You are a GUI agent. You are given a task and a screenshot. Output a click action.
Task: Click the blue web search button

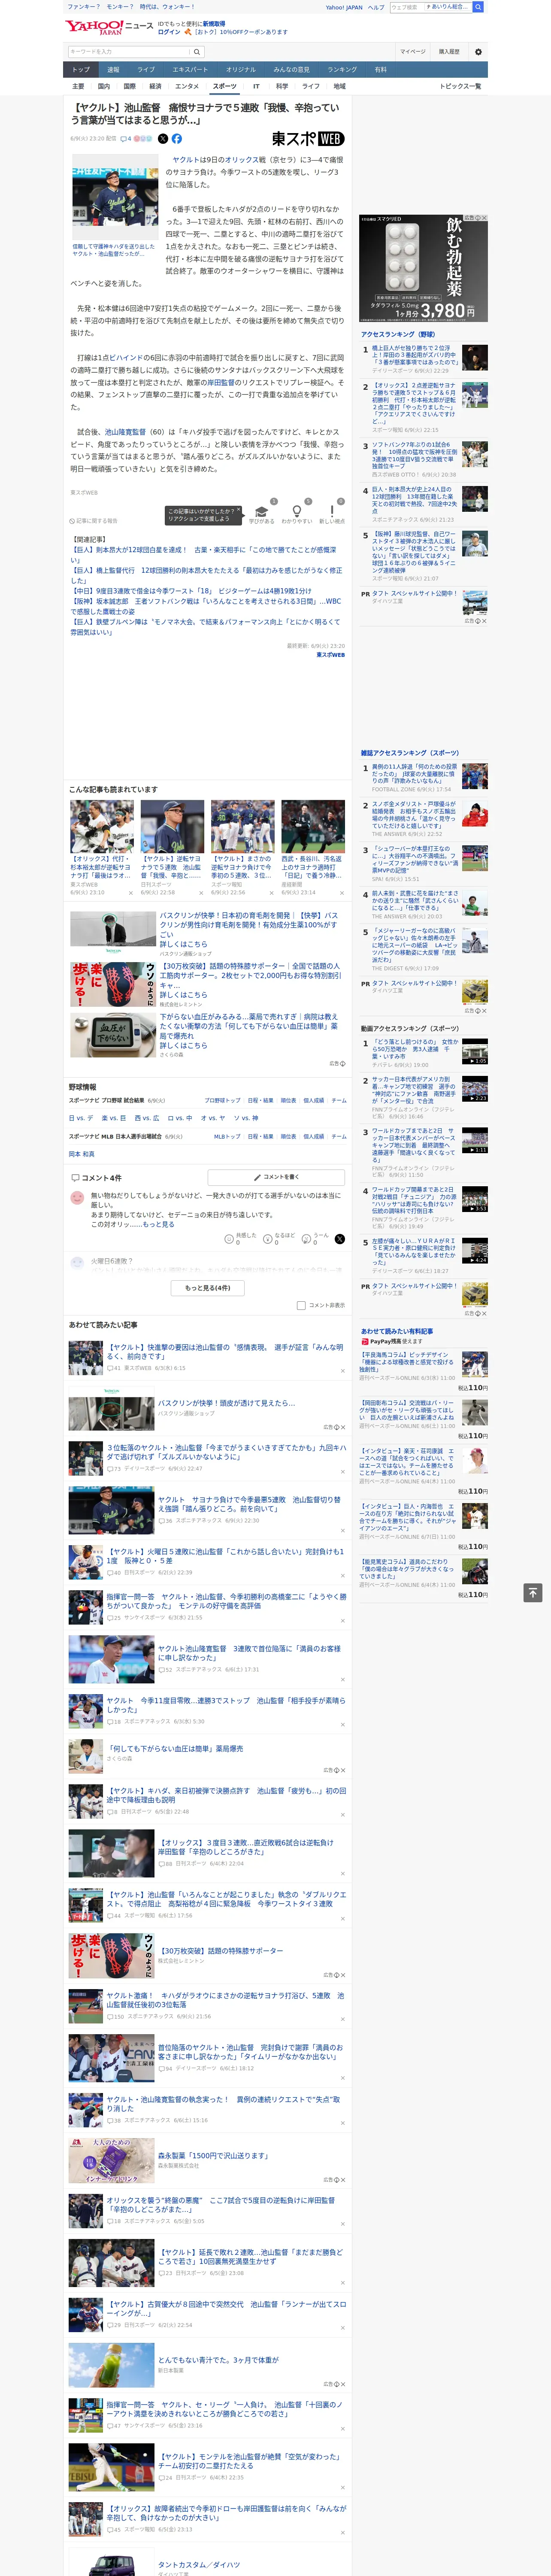478,7
